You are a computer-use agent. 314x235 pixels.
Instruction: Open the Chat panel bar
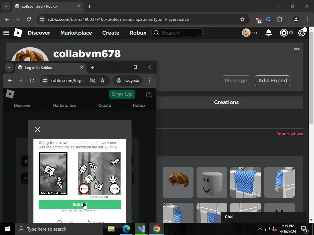pyautogui.click(x=264, y=217)
